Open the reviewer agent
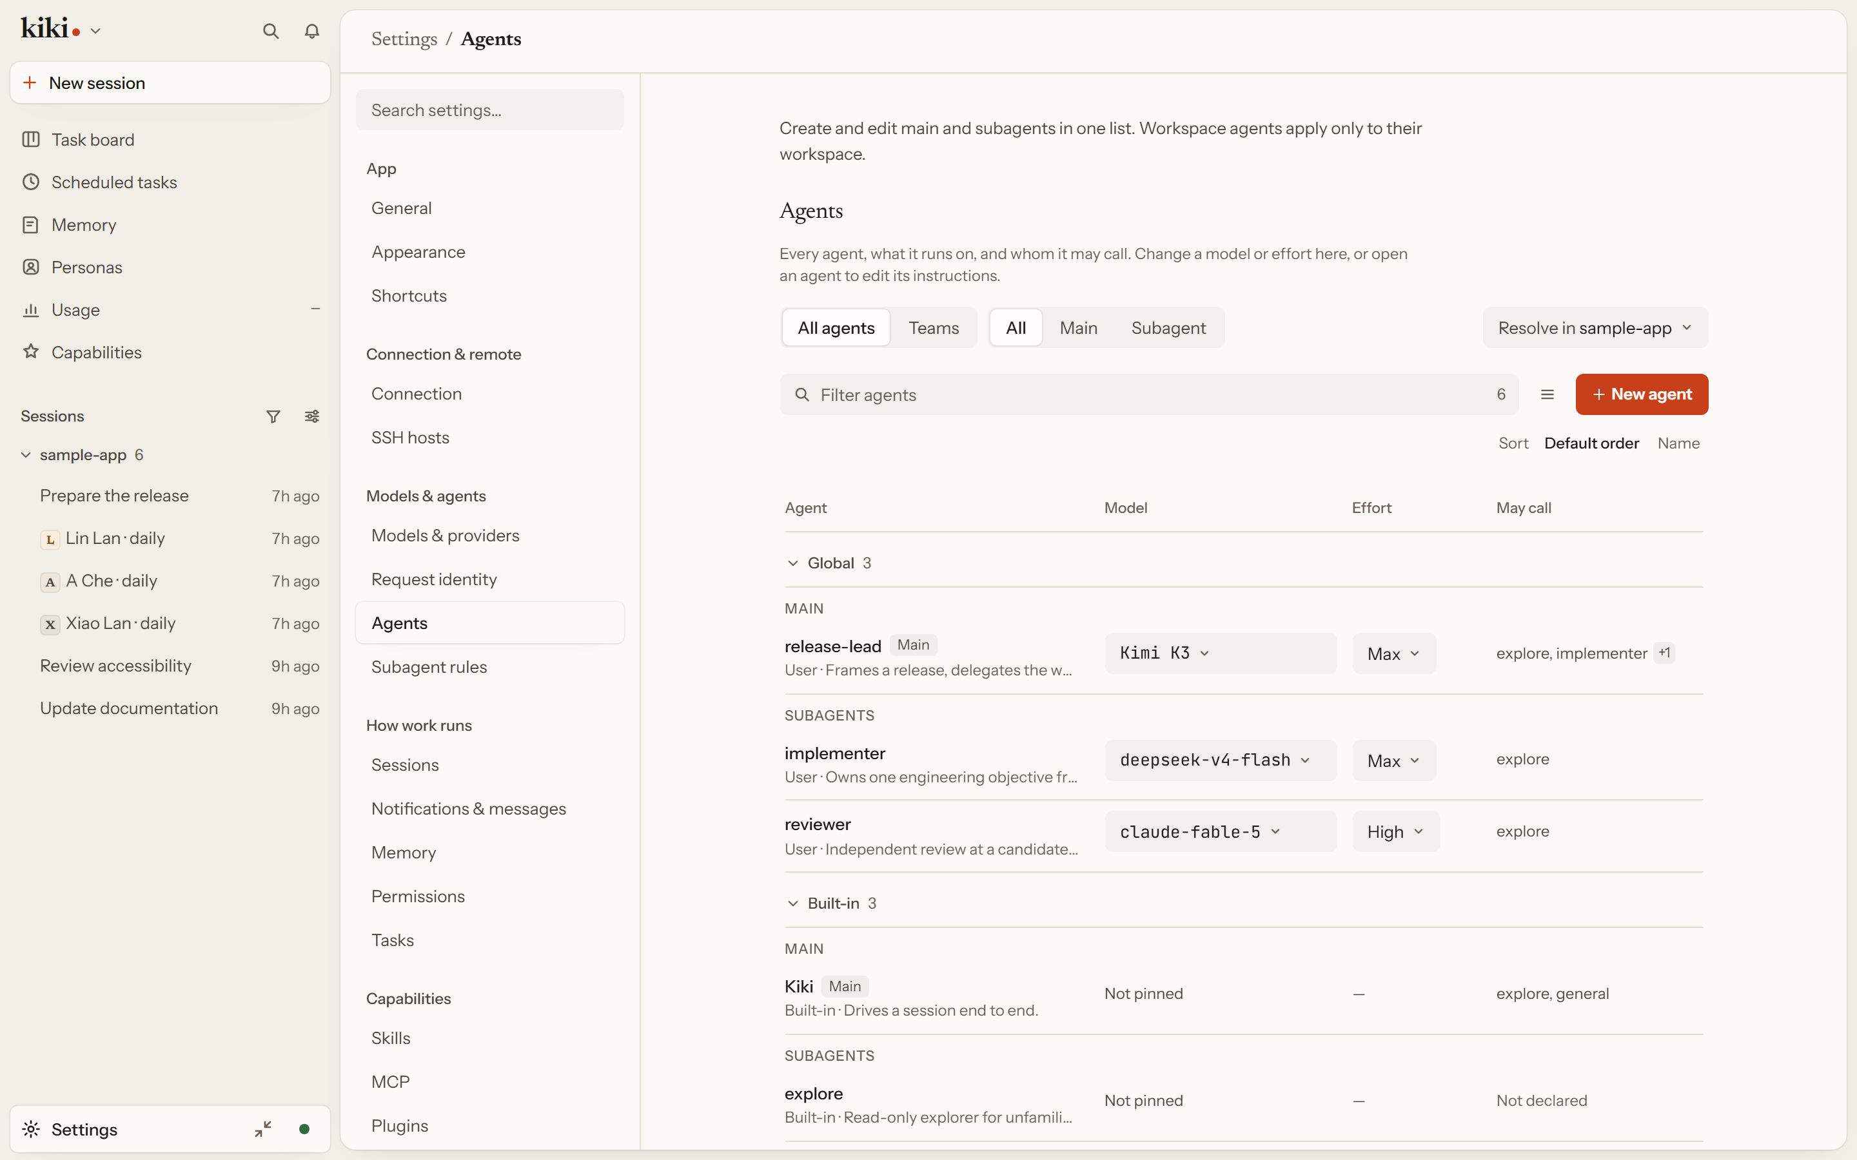The height and width of the screenshot is (1160, 1857). 817,824
